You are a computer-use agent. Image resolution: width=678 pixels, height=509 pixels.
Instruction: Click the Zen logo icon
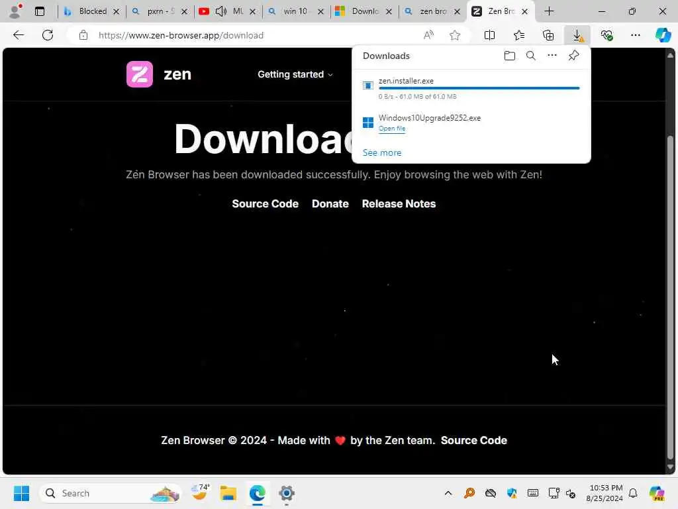(x=140, y=74)
